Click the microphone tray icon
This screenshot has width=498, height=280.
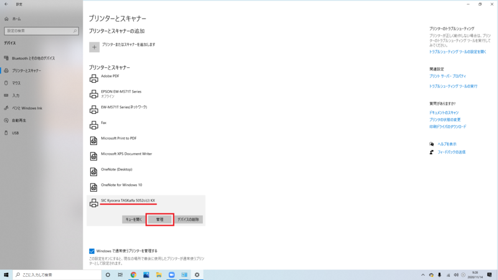click(x=439, y=275)
